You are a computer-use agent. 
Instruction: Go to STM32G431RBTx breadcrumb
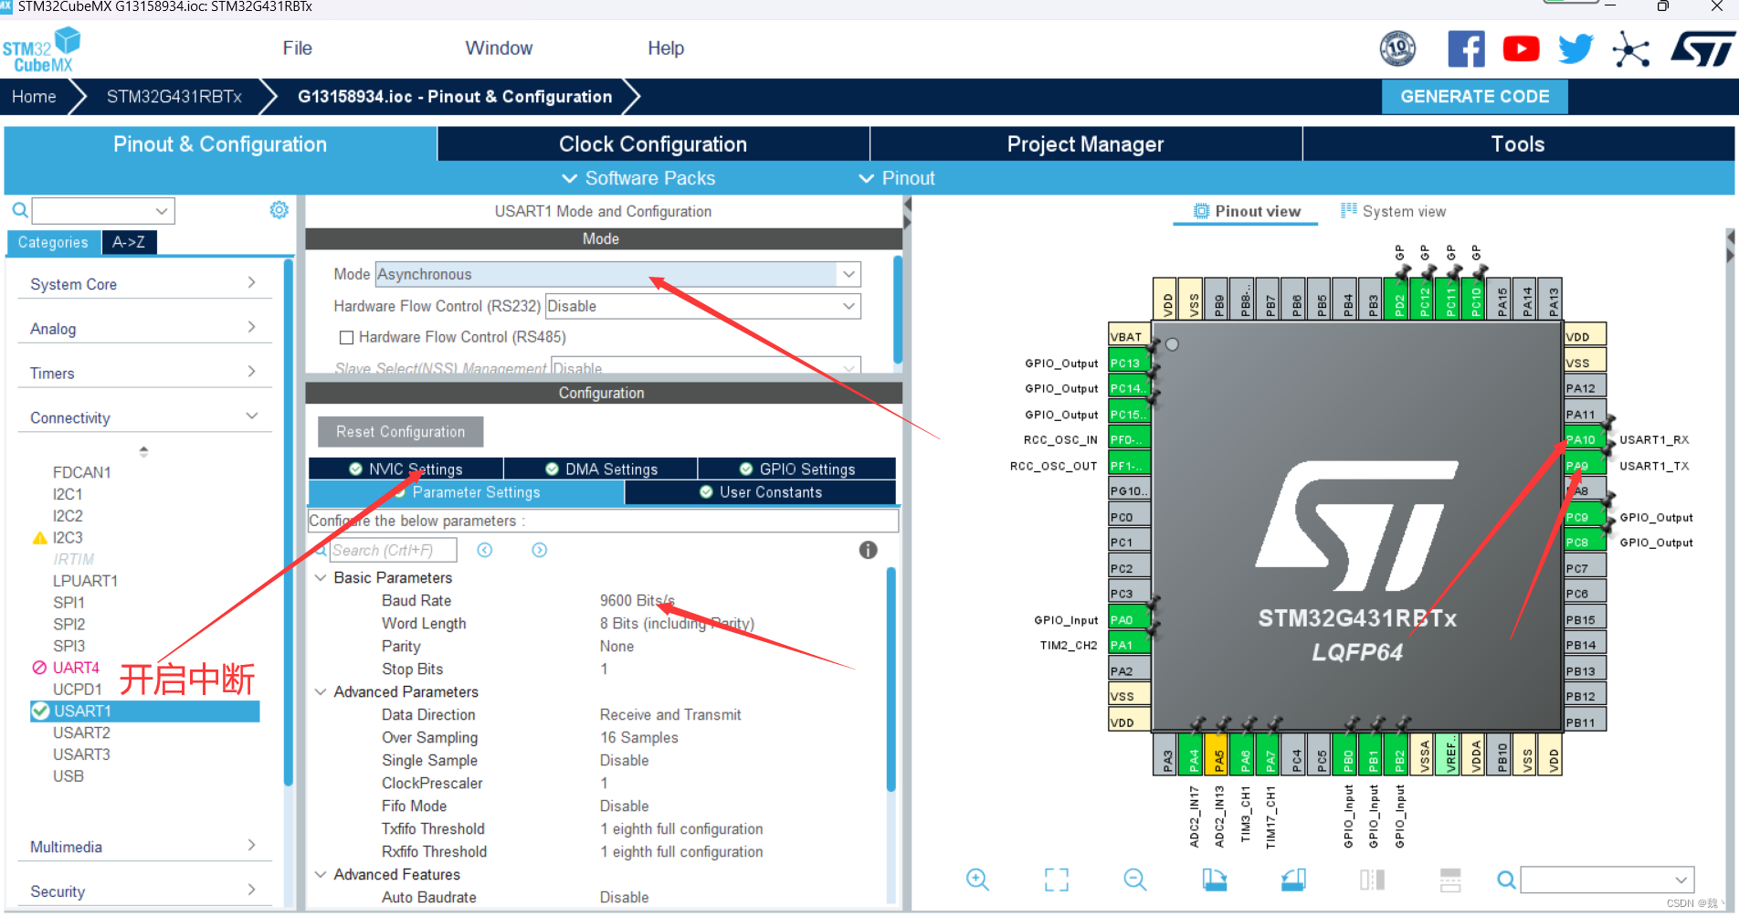tap(174, 97)
